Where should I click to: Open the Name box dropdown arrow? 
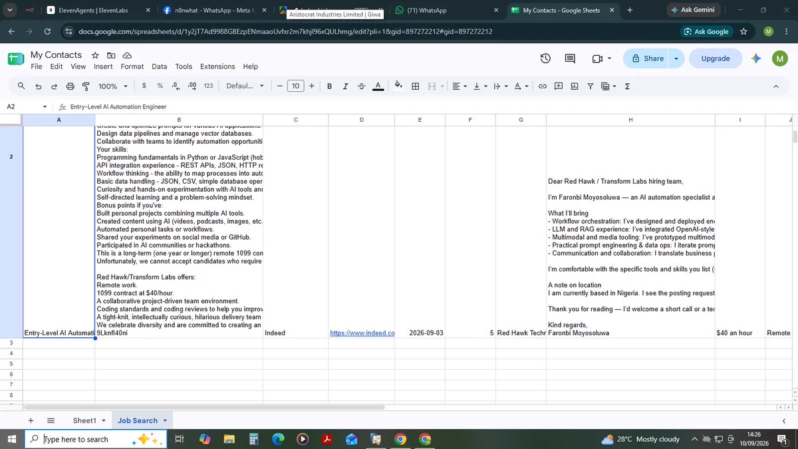point(45,106)
